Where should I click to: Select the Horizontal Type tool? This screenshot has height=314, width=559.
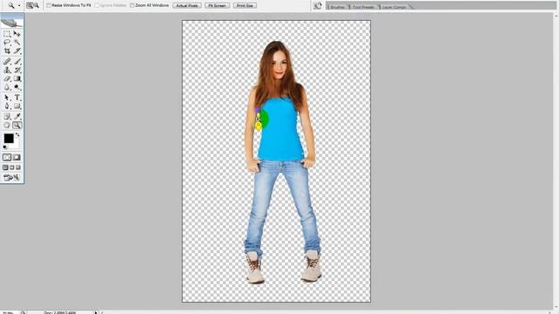(17, 98)
